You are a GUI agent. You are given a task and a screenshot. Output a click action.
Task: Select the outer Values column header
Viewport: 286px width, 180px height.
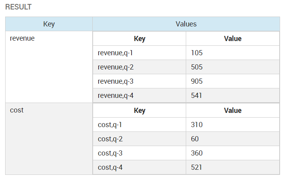tap(186, 24)
